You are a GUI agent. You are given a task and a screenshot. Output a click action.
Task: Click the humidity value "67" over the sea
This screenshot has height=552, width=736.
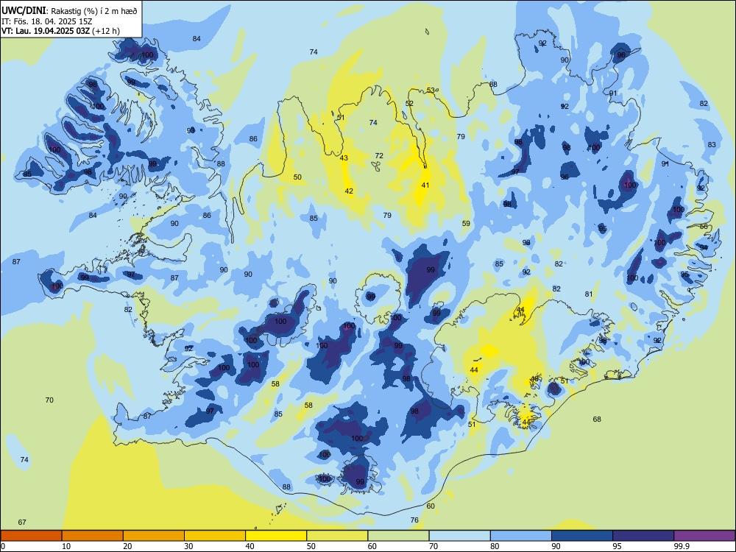click(x=22, y=522)
